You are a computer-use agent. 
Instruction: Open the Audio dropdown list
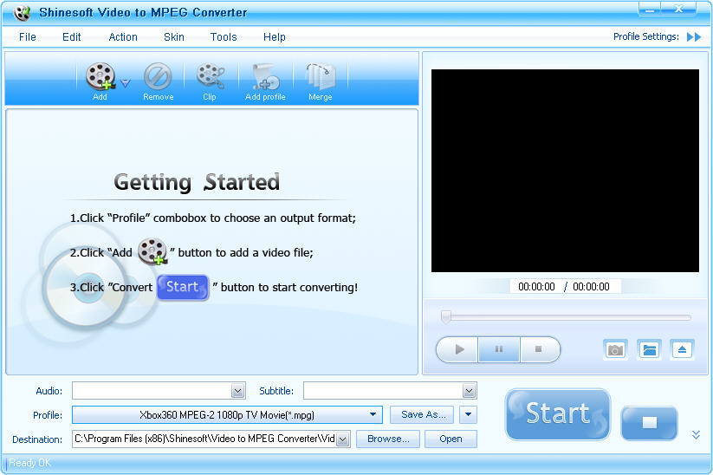[238, 391]
